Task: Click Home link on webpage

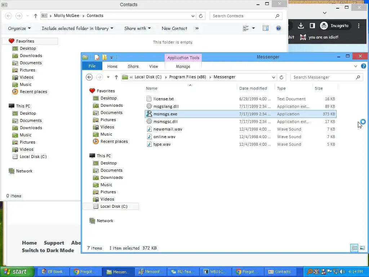Action: point(30,243)
